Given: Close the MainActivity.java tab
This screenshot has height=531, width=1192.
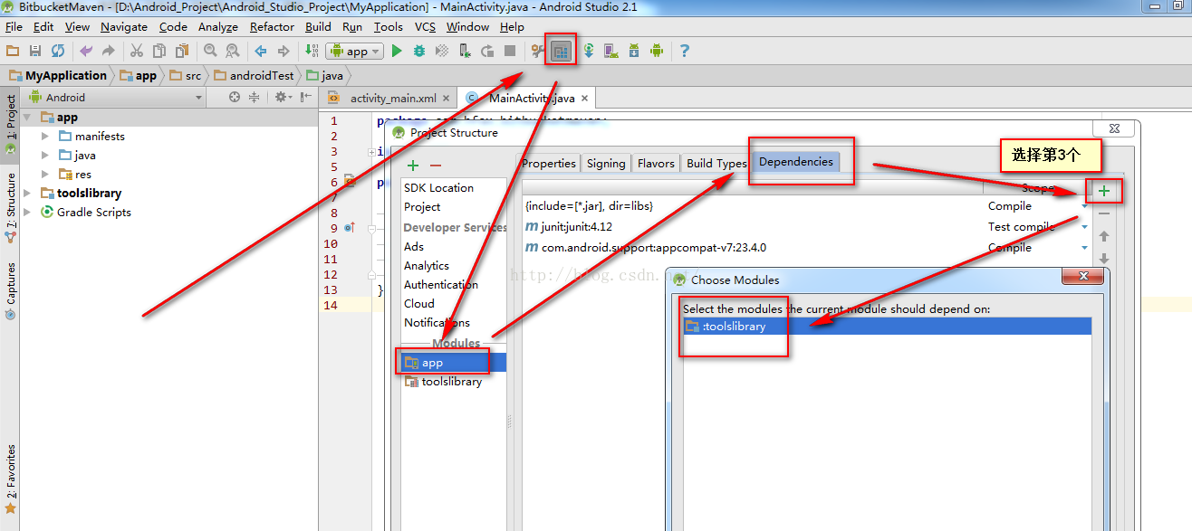Looking at the screenshot, I should pyautogui.click(x=585, y=98).
